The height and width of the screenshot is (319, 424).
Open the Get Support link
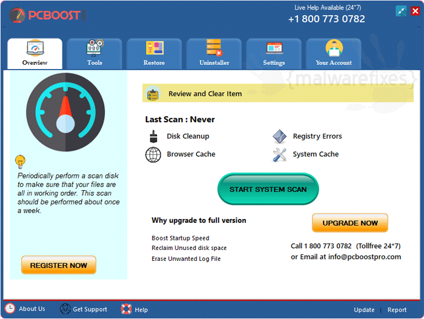click(x=90, y=309)
